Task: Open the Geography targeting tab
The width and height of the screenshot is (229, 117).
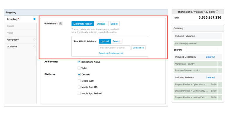Action: (x=13, y=40)
